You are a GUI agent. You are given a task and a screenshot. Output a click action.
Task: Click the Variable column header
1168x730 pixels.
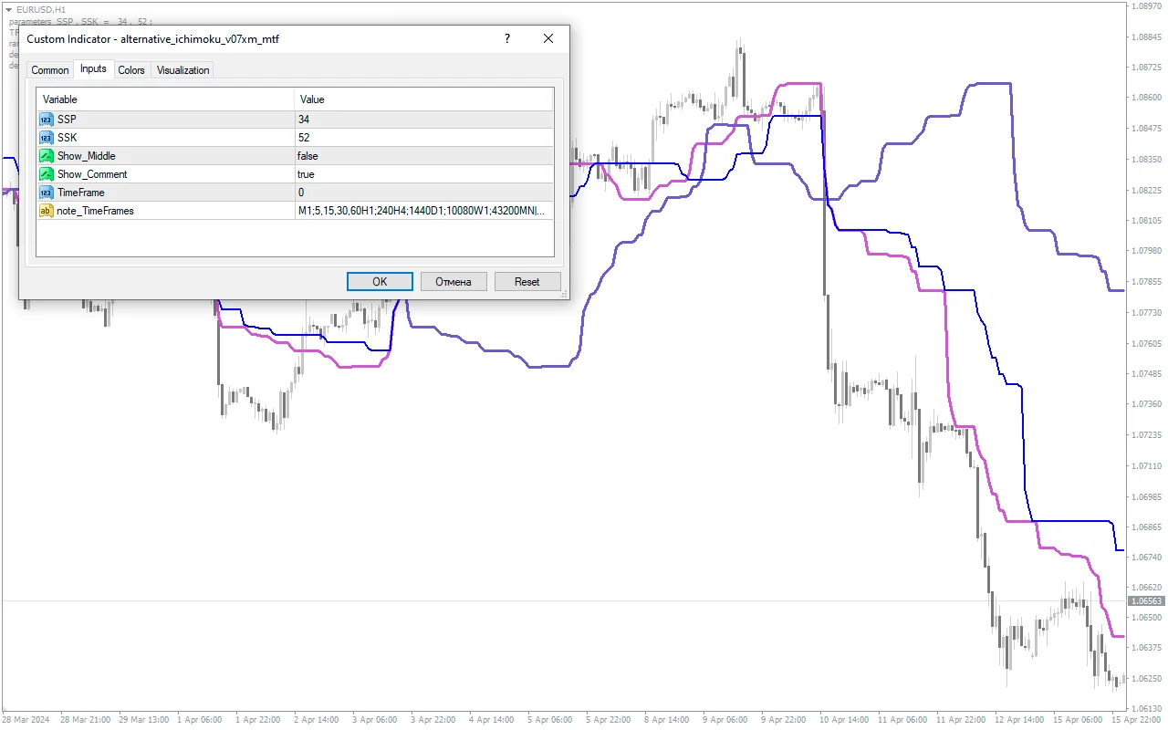(164, 99)
